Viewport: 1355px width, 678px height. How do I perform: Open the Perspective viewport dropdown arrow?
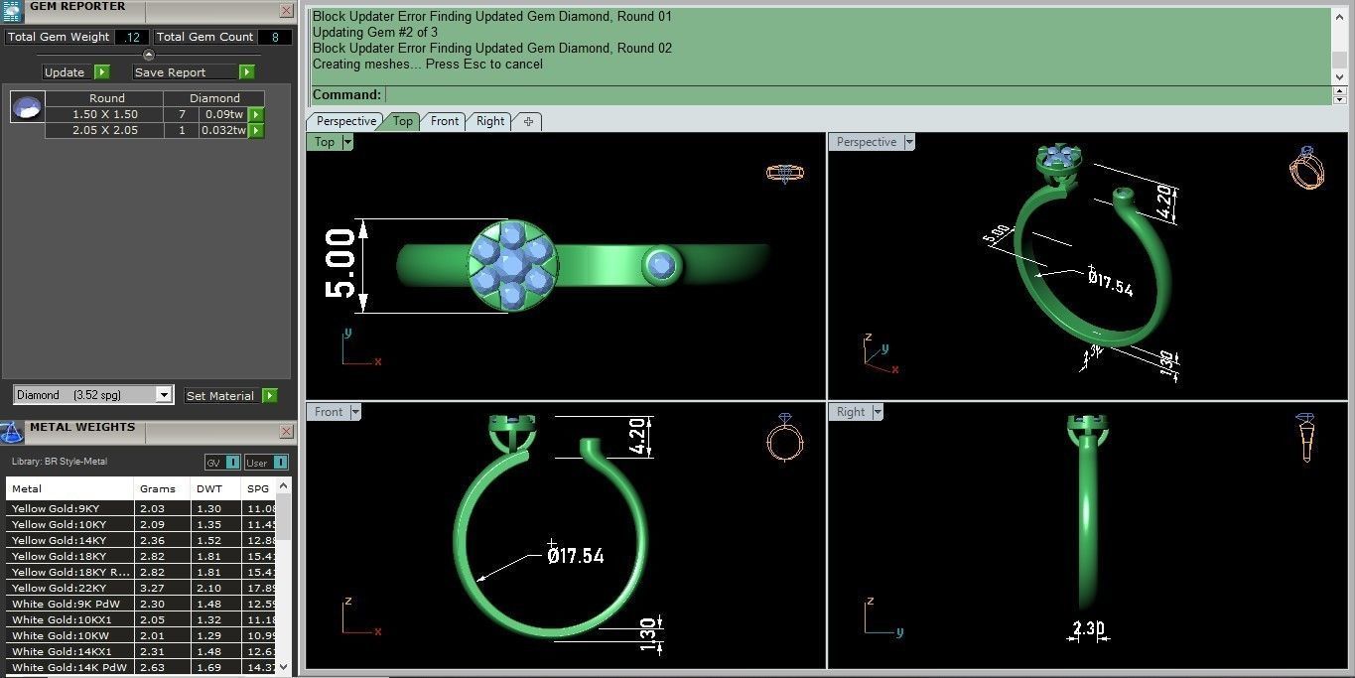point(909,142)
